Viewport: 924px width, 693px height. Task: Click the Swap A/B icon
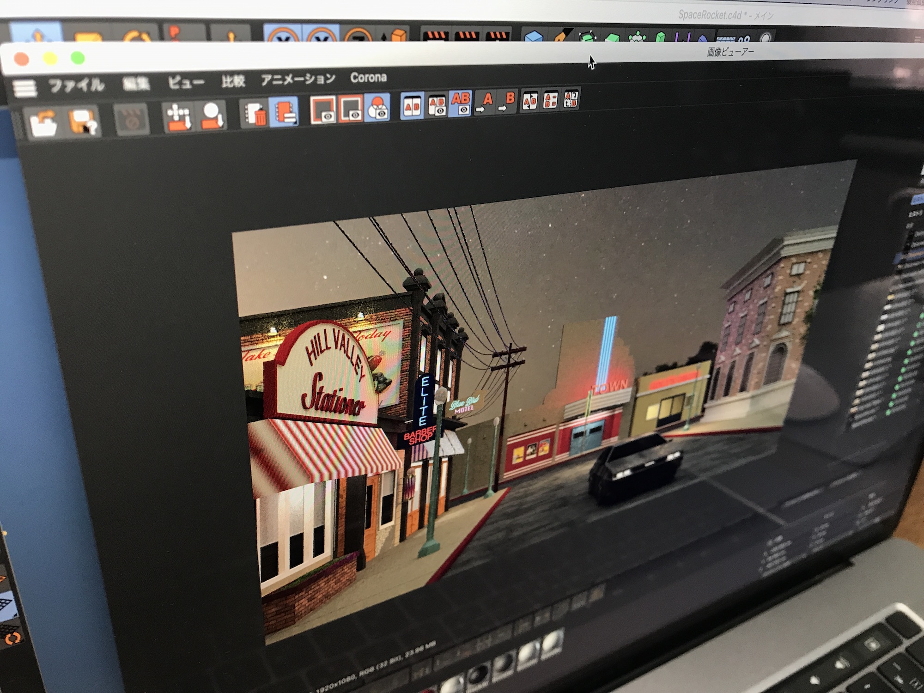pyautogui.click(x=530, y=101)
